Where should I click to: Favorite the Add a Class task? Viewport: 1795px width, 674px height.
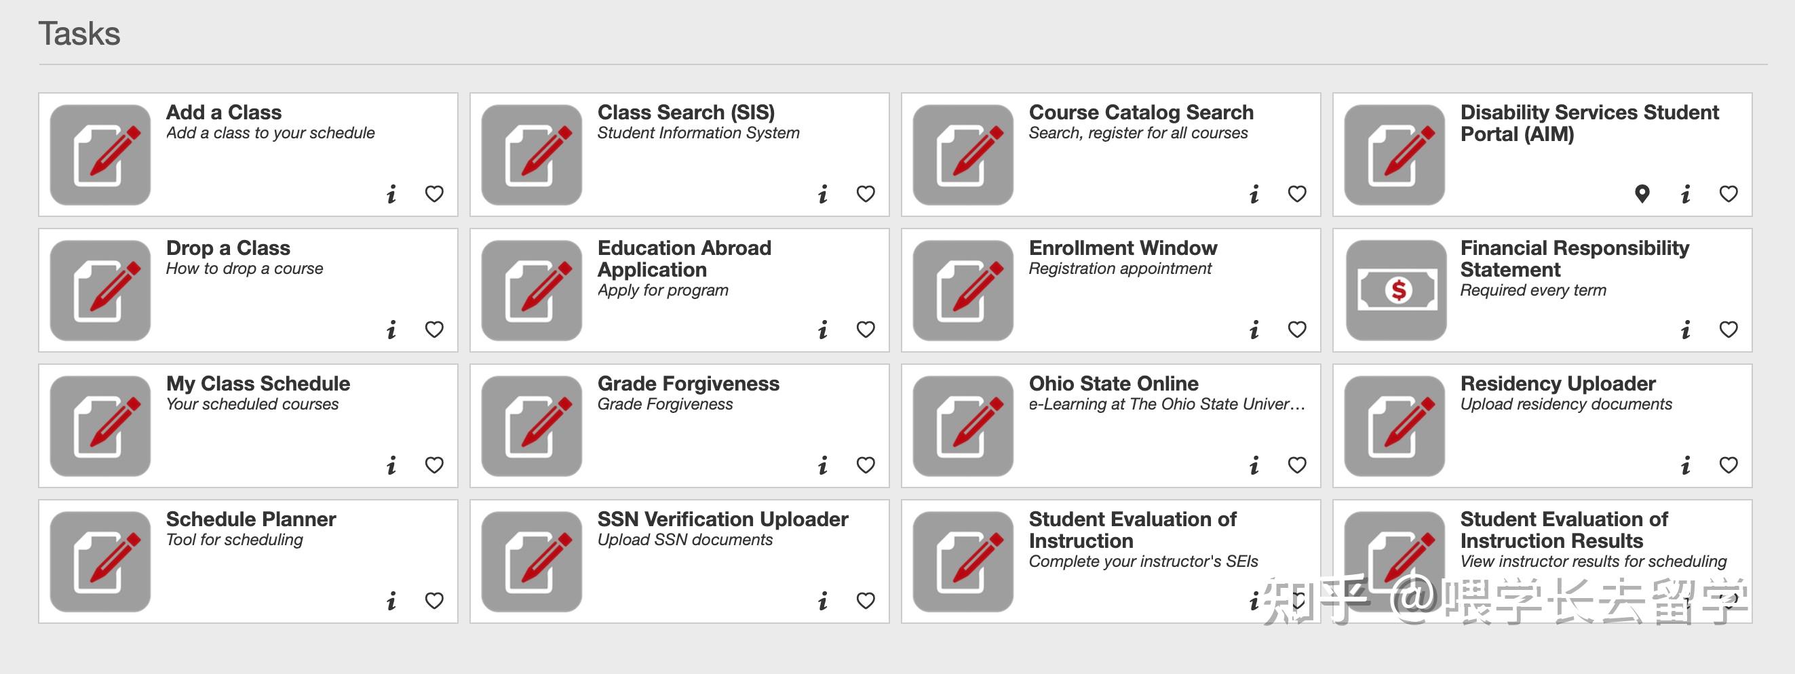434,193
